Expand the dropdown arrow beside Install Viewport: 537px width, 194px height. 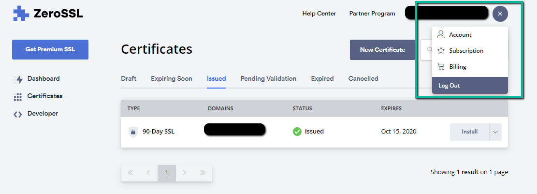tap(495, 132)
